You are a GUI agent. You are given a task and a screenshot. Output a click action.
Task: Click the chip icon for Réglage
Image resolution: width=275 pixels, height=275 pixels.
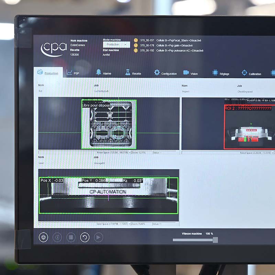(x=215, y=73)
